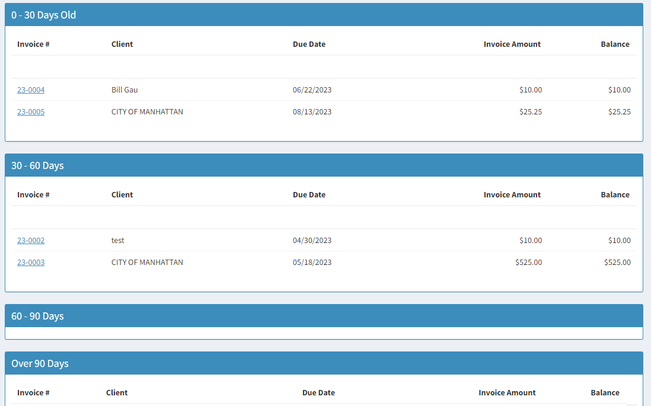Click due date 04/30/2023
The width and height of the screenshot is (651, 406).
coord(312,241)
